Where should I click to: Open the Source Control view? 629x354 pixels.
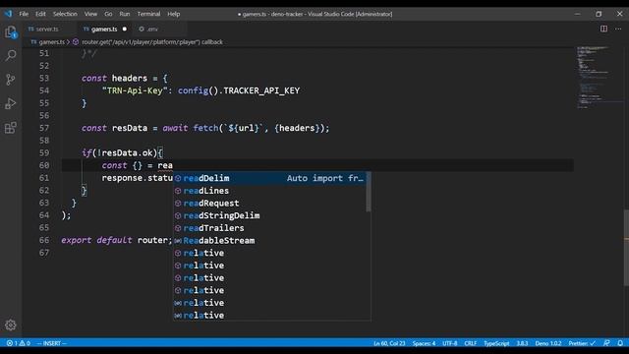[11, 79]
